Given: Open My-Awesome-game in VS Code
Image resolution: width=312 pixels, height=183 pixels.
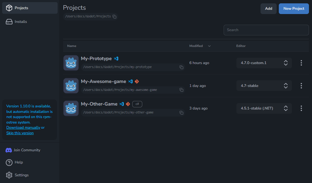Looking at the screenshot, I should pos(130,81).
